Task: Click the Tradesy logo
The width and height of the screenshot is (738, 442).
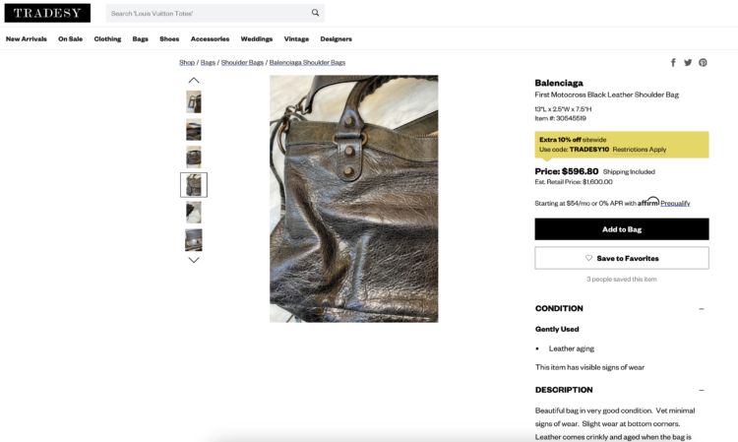Action: click(46, 13)
